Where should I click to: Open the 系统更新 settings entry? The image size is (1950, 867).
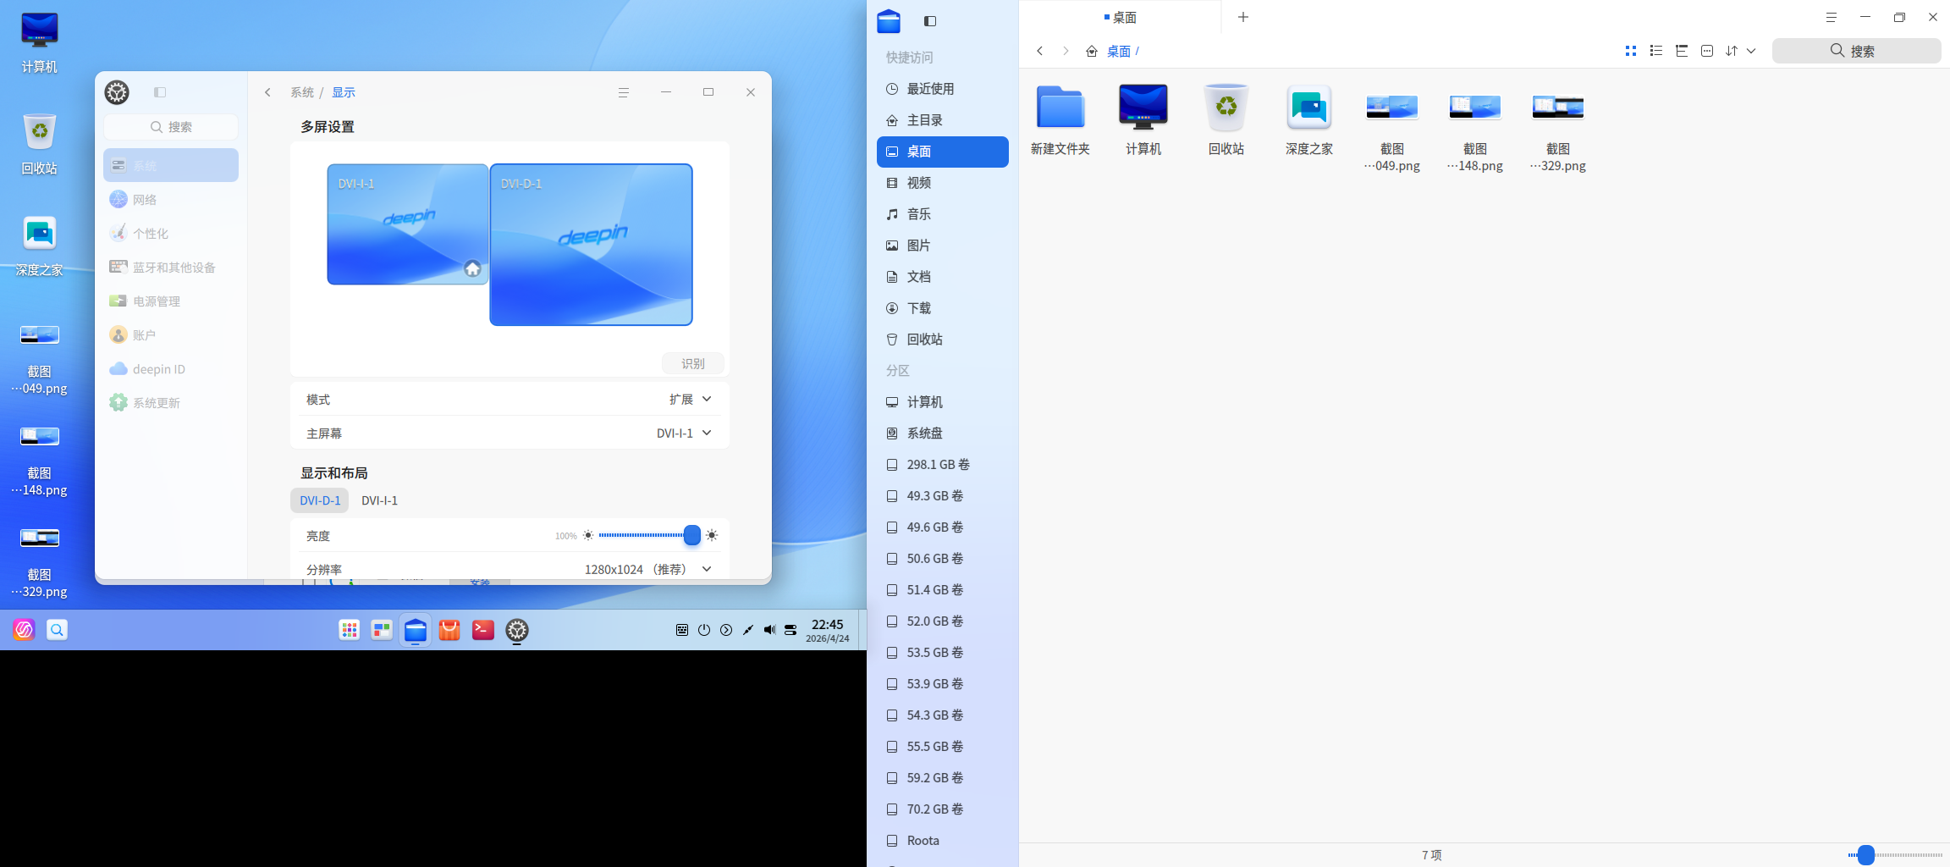click(156, 402)
